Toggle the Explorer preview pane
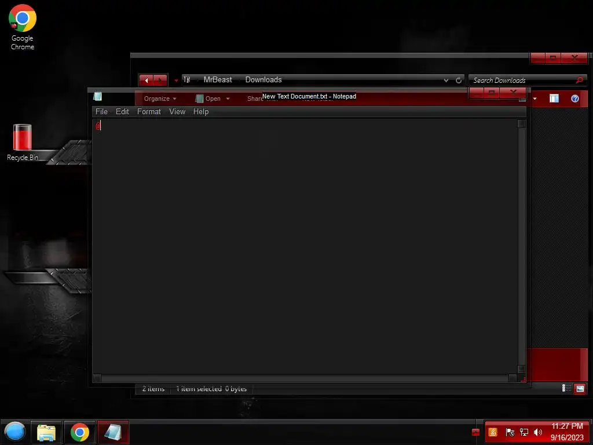The height and width of the screenshot is (445, 593). coord(554,99)
